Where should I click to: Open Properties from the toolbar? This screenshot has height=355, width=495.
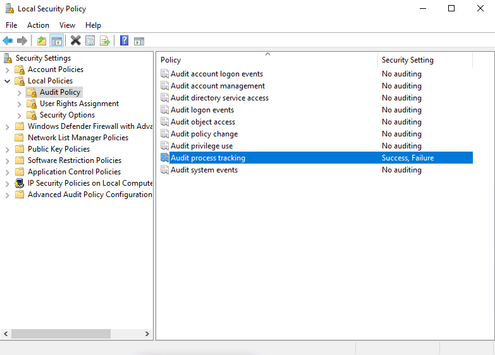pyautogui.click(x=90, y=41)
